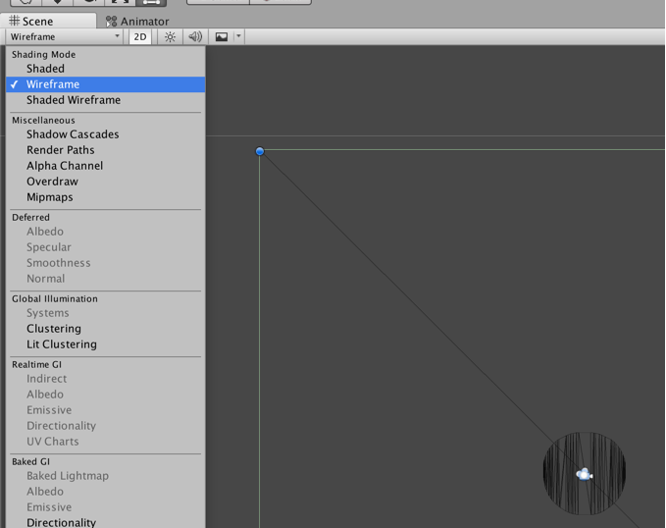Click disabled Systems item

click(x=106, y=313)
